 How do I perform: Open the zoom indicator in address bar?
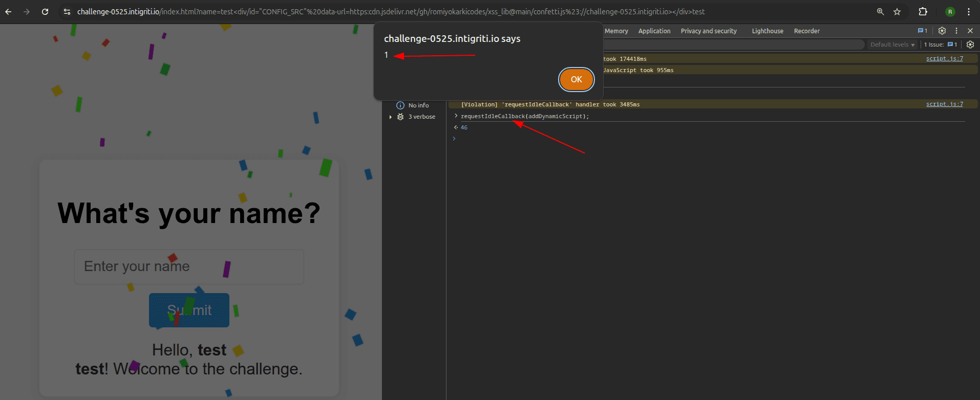pyautogui.click(x=880, y=11)
